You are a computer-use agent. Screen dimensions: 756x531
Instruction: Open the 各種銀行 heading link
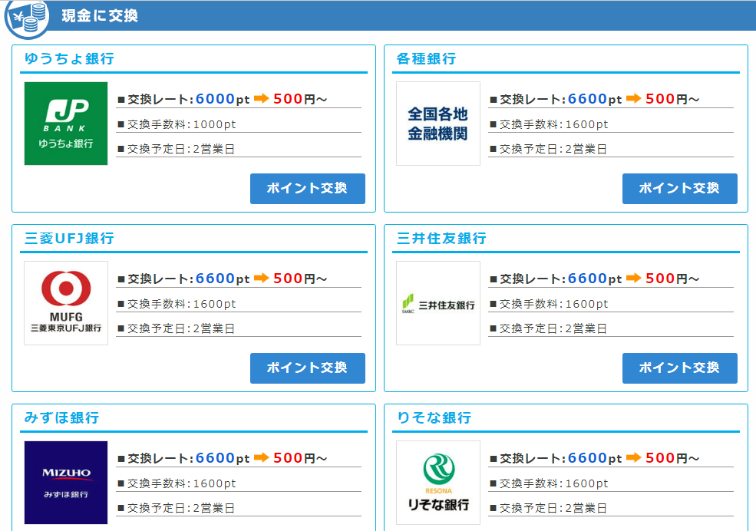click(x=426, y=59)
